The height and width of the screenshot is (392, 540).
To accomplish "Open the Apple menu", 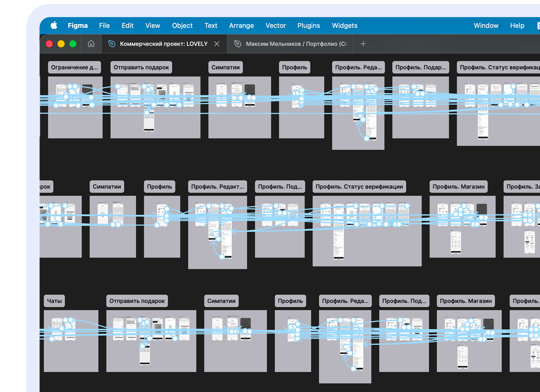I will click(x=54, y=25).
